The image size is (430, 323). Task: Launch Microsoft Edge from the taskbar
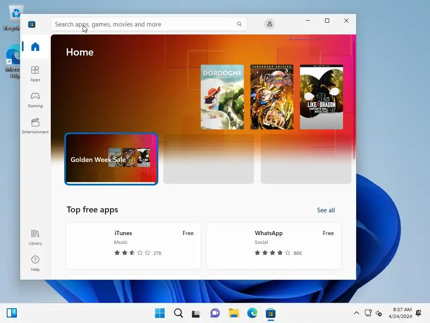click(252, 313)
